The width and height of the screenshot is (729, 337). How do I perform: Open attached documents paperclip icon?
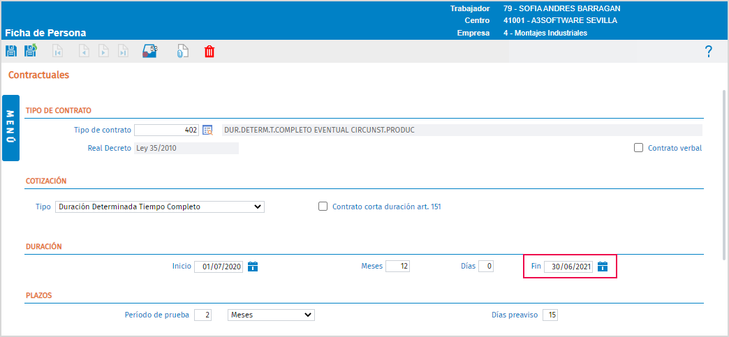tap(182, 51)
